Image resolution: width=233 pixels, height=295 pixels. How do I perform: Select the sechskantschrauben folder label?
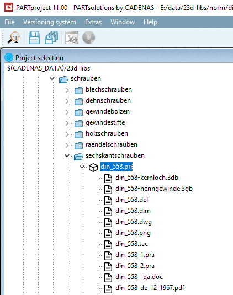115,155
